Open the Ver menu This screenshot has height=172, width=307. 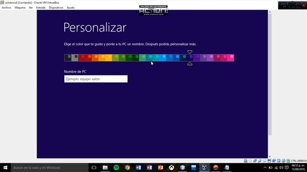pyautogui.click(x=31, y=8)
